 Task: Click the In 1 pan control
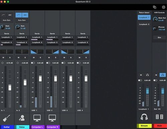(7, 52)
